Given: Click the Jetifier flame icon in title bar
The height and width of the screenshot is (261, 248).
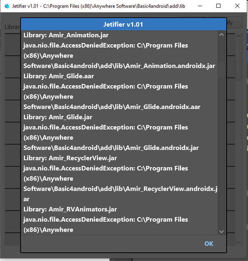Looking at the screenshot, I should [x=7, y=6].
